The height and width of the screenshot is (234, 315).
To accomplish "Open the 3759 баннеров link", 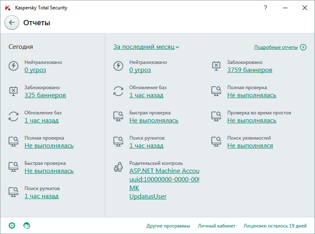I will click(x=250, y=70).
